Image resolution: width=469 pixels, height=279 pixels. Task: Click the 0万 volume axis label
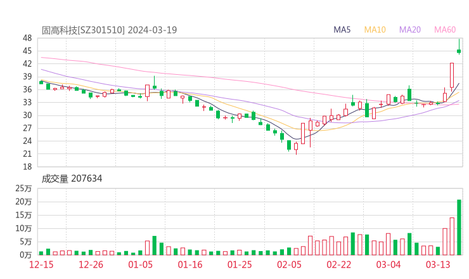[26, 255]
